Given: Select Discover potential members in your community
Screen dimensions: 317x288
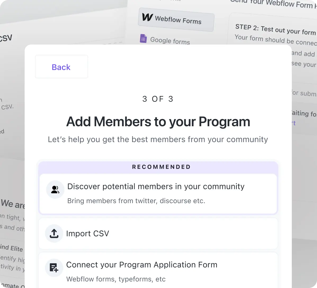Looking at the screenshot, I should click(x=158, y=194).
